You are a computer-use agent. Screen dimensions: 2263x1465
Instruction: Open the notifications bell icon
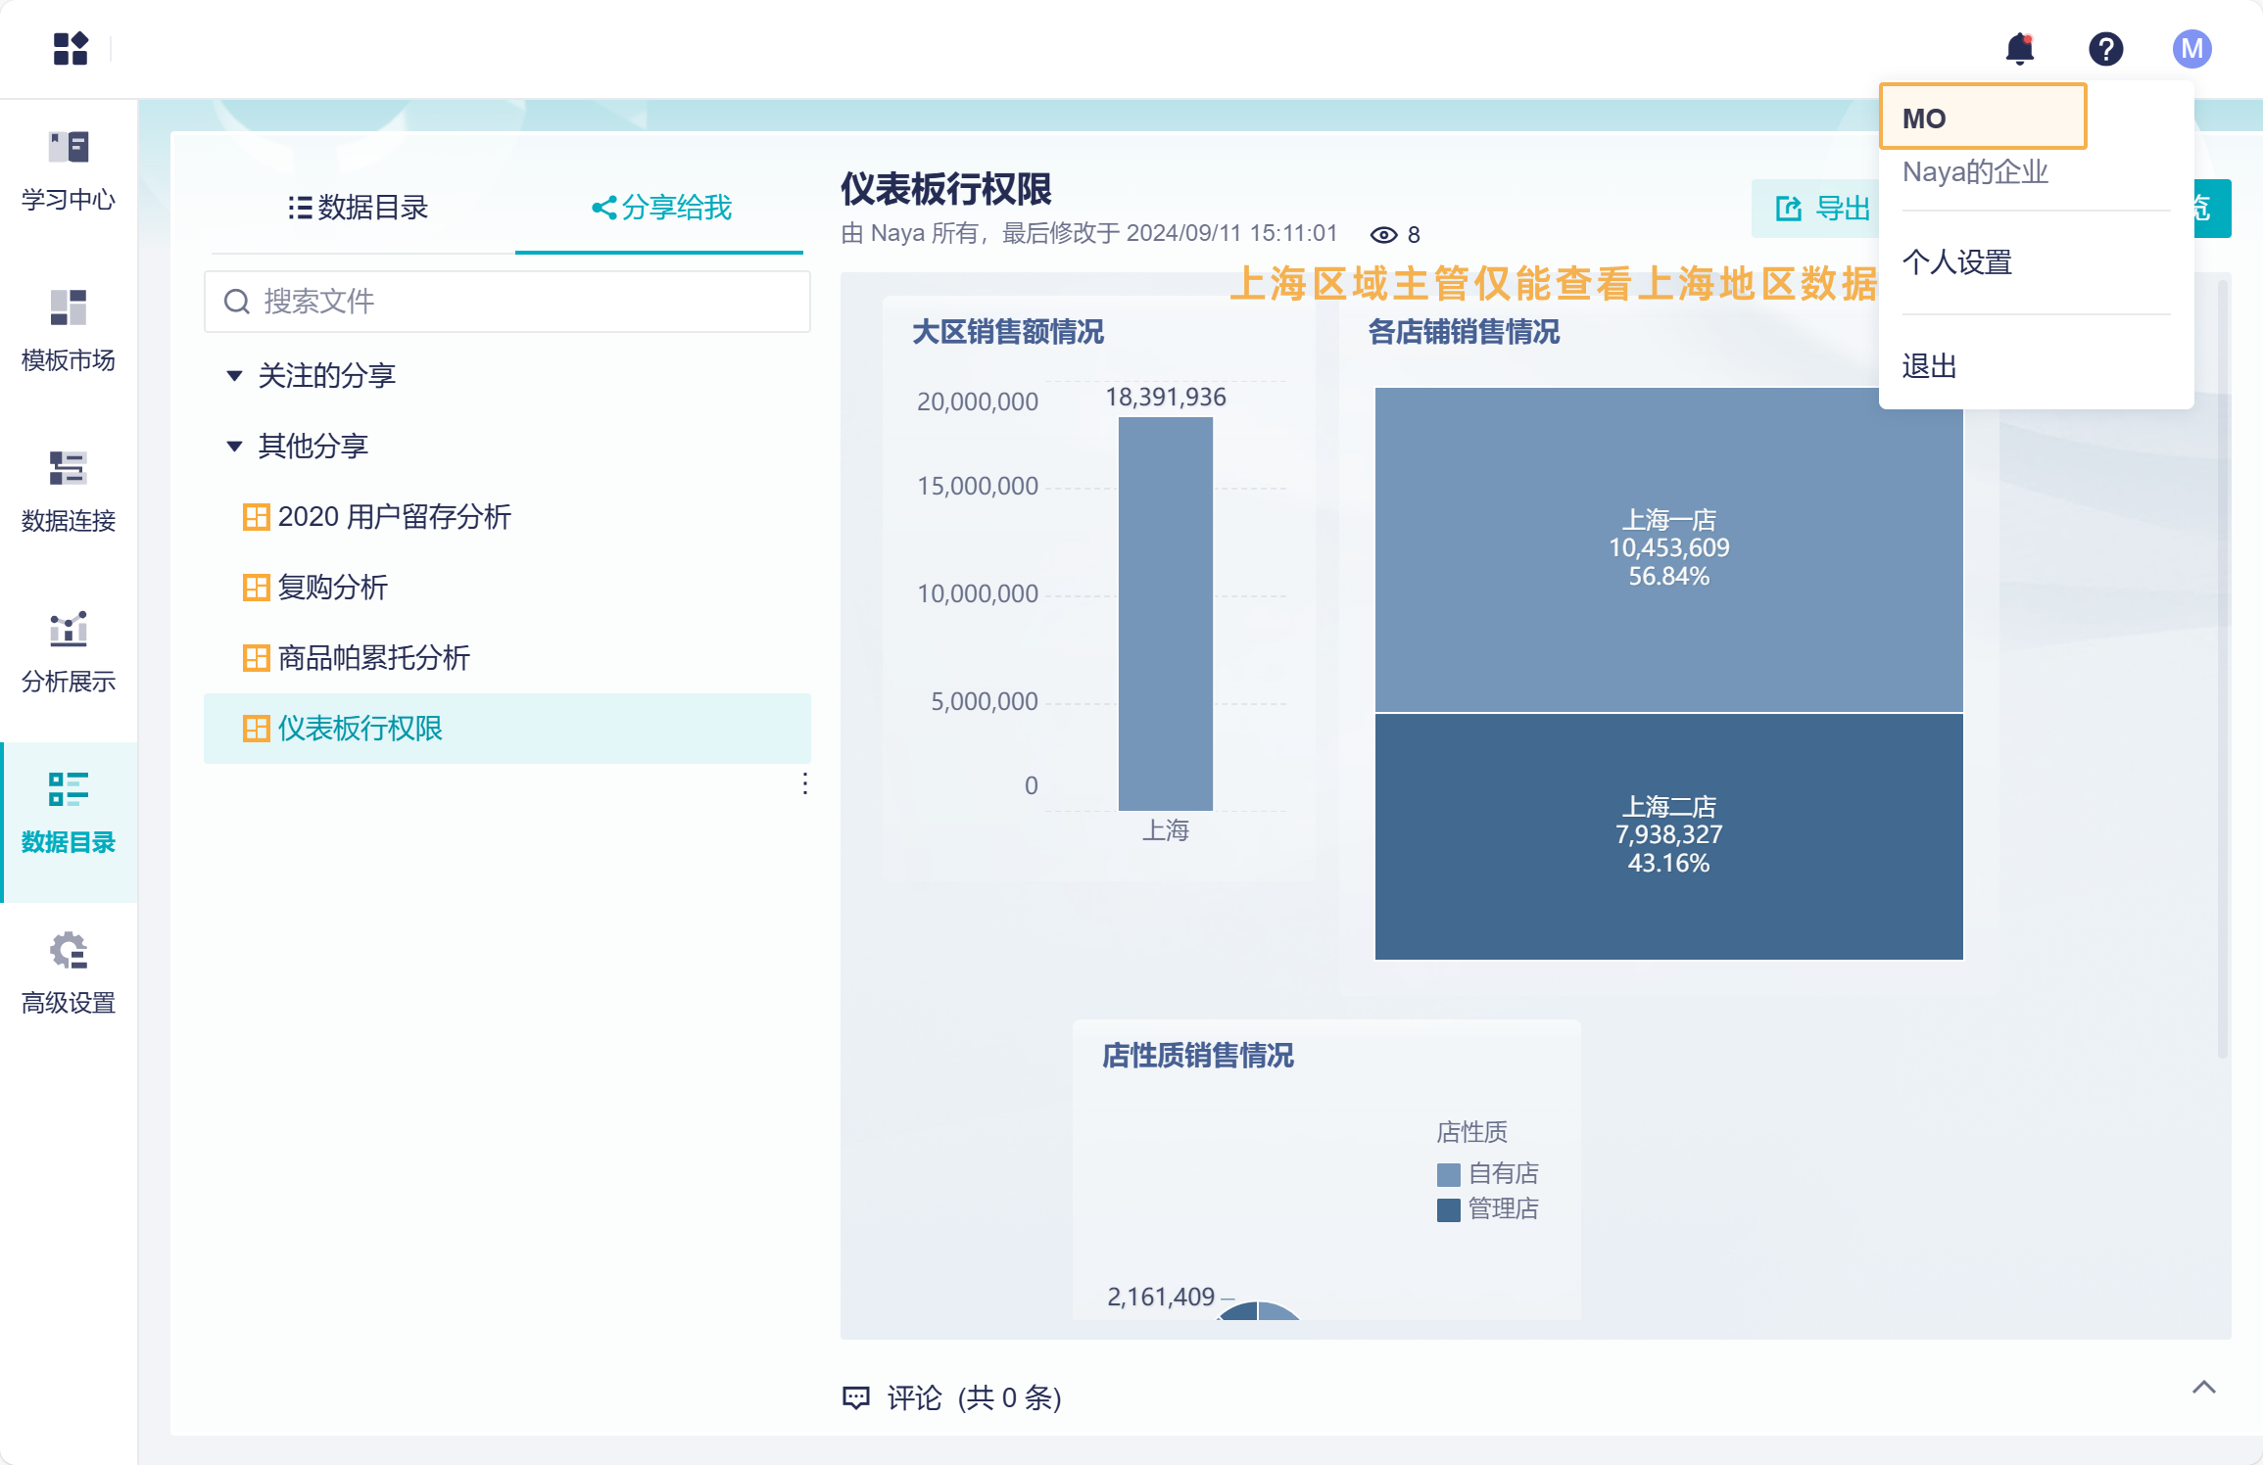pyautogui.click(x=2019, y=49)
